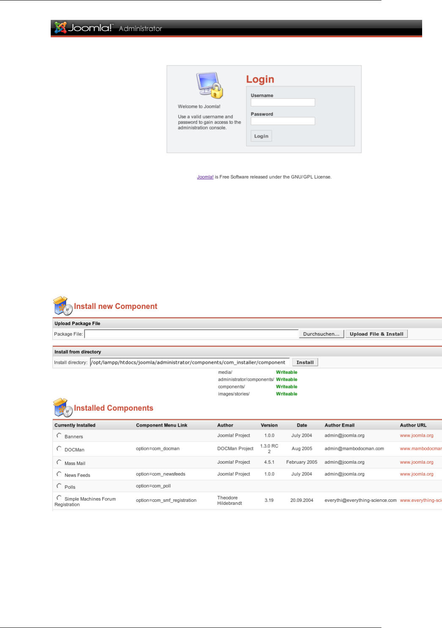Click the Writeable status next to images/stories/
Viewport: 442px width, 628px height.
click(286, 394)
